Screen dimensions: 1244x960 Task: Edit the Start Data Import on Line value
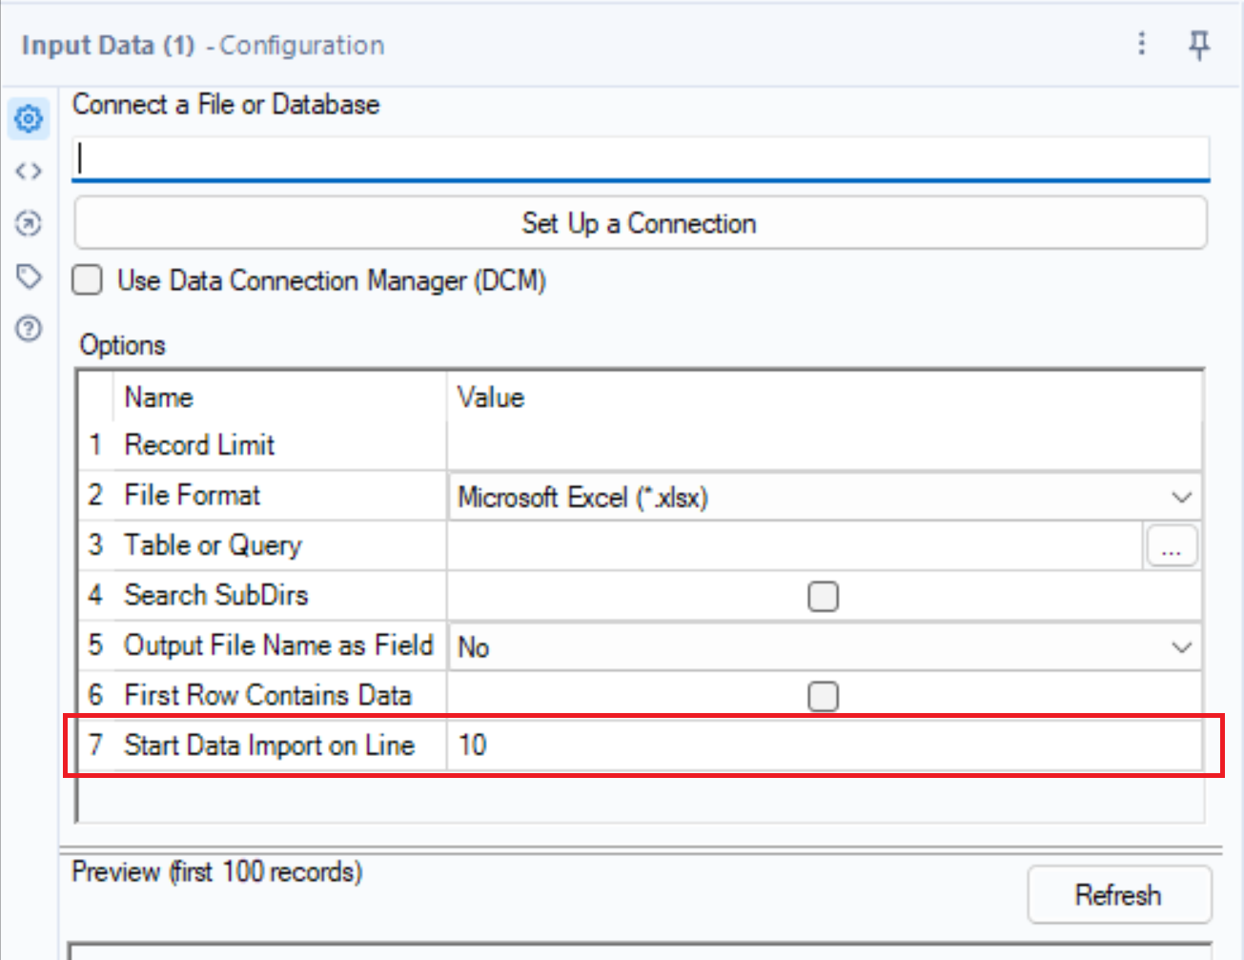click(x=667, y=746)
